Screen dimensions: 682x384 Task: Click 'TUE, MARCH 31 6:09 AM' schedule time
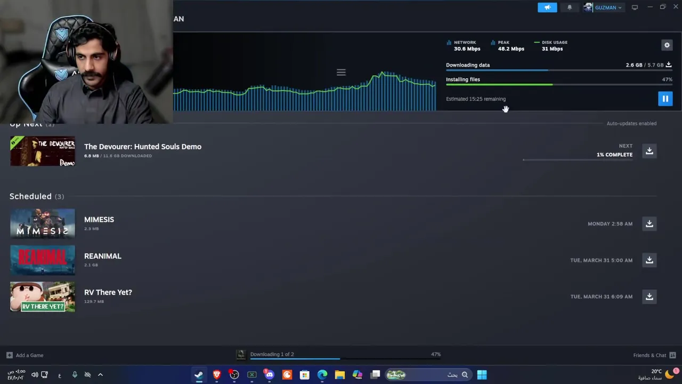click(x=602, y=297)
